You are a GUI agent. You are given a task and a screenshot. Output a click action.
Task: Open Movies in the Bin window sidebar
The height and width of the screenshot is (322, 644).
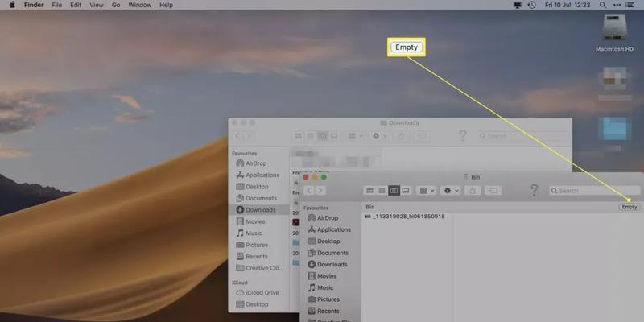pyautogui.click(x=322, y=276)
